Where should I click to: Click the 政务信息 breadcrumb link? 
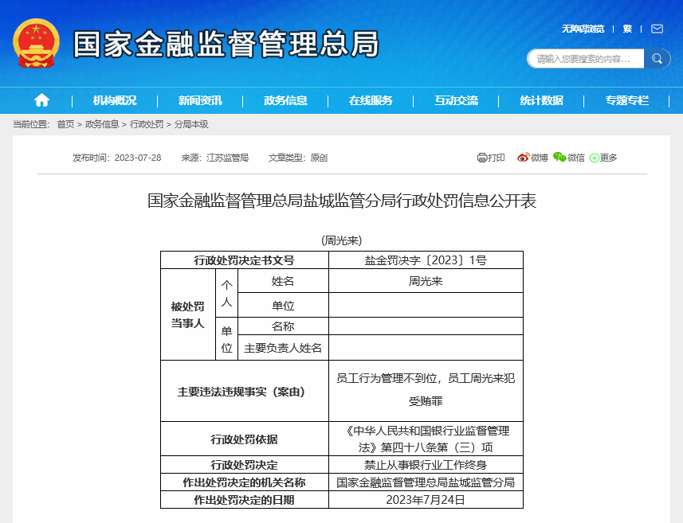coord(102,124)
